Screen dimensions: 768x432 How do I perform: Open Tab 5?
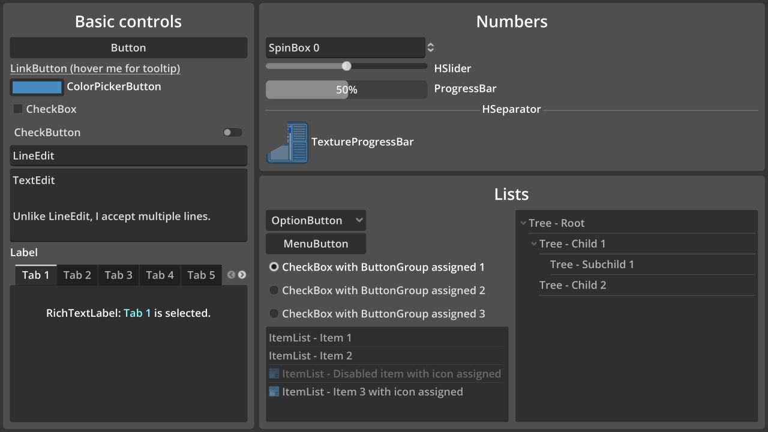point(201,275)
